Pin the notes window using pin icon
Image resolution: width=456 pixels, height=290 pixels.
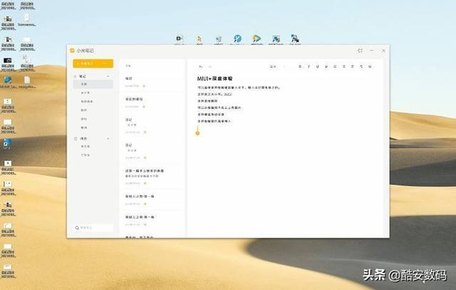(360, 51)
